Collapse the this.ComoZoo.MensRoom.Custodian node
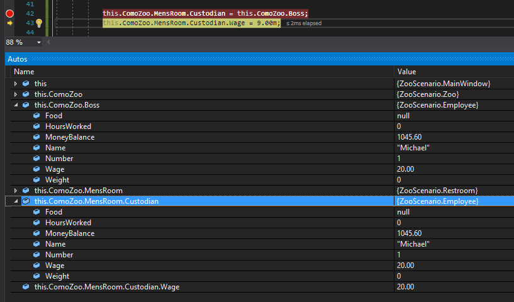 click(x=16, y=201)
